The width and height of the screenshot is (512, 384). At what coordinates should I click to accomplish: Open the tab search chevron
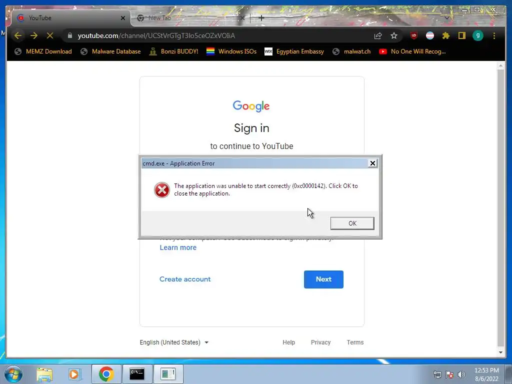(446, 18)
